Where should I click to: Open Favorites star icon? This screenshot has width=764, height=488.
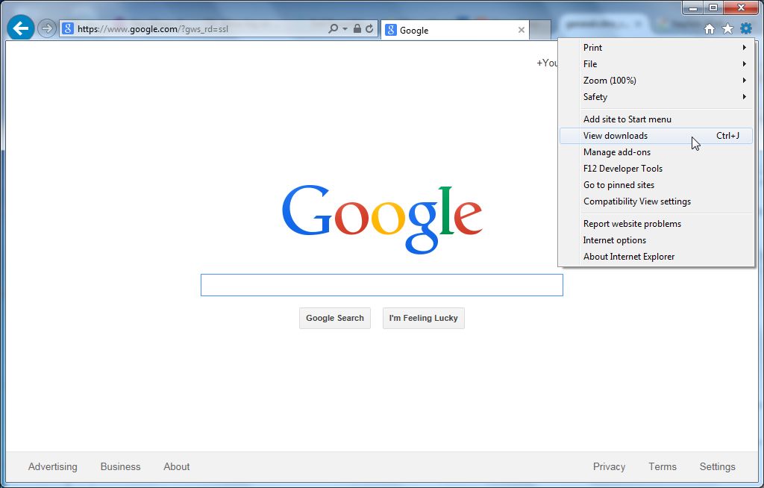pyautogui.click(x=727, y=29)
